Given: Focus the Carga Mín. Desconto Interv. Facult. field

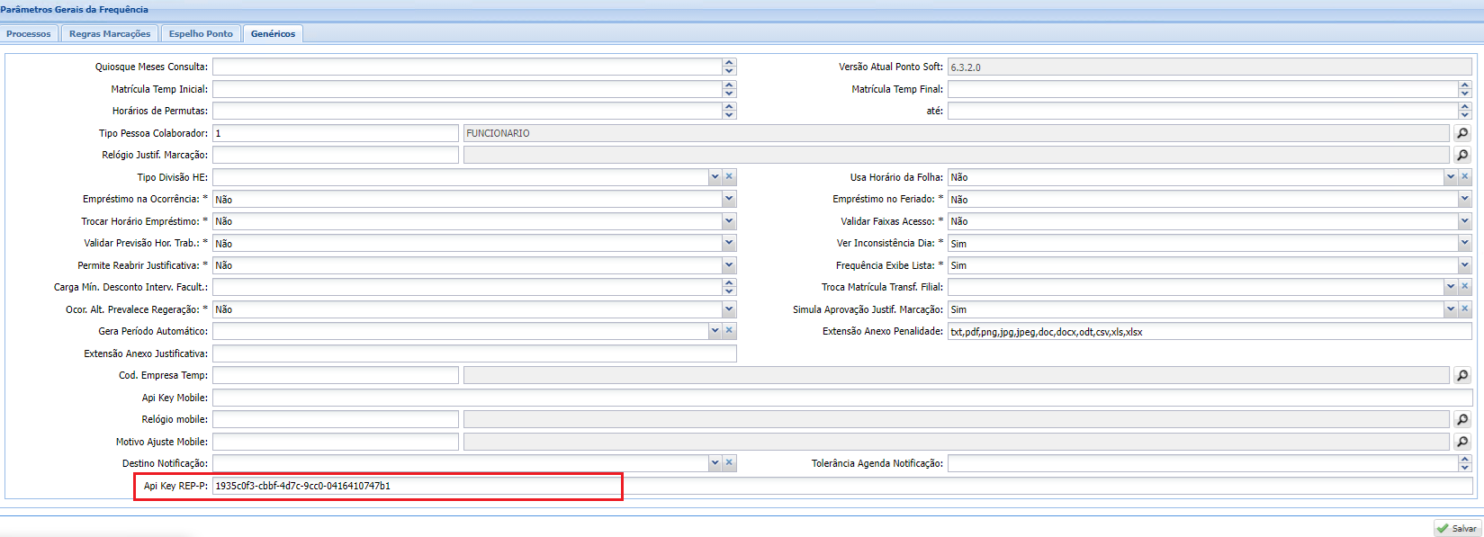Looking at the screenshot, I should tap(468, 287).
